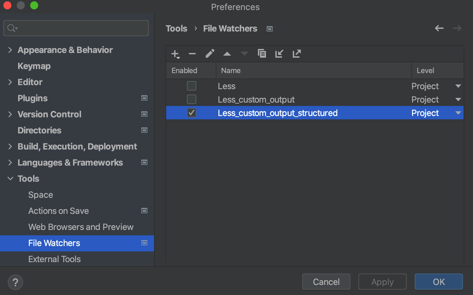This screenshot has height=295, width=473.
Task: Click the back navigation arrow near the breadcrumb
Action: (x=439, y=28)
